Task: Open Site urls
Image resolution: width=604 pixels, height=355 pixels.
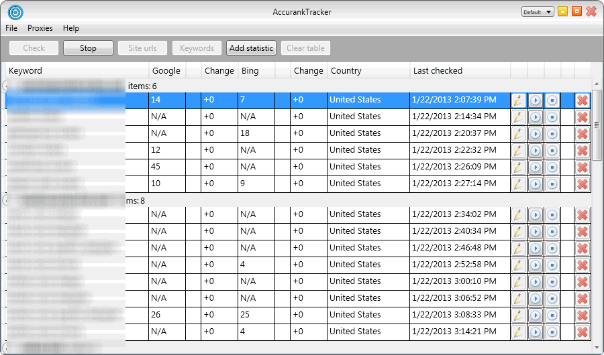Action: coord(142,48)
